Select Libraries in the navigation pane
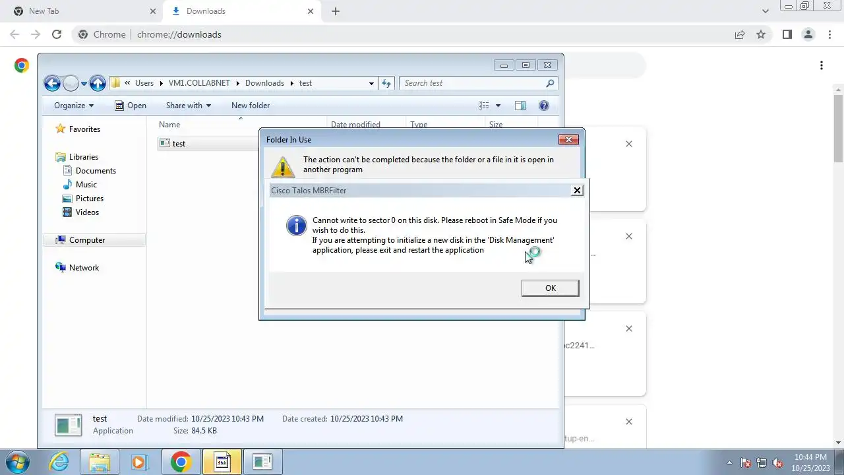Screen dimensions: 844x475 [84, 157]
